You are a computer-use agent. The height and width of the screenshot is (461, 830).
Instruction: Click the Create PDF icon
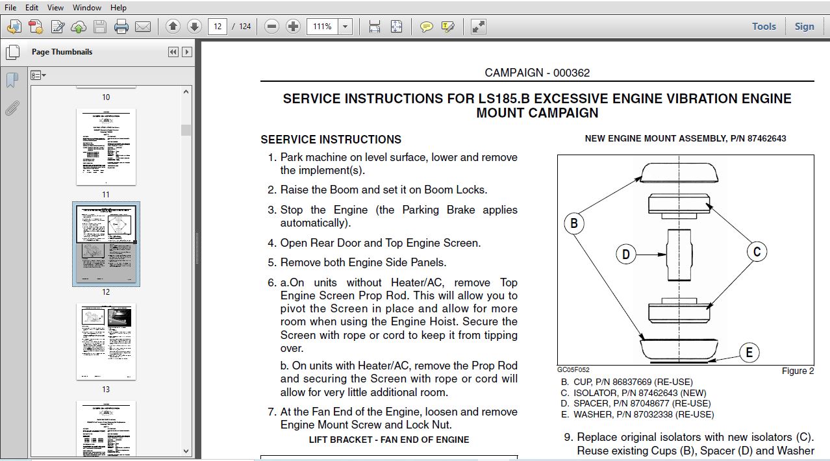[x=36, y=27]
